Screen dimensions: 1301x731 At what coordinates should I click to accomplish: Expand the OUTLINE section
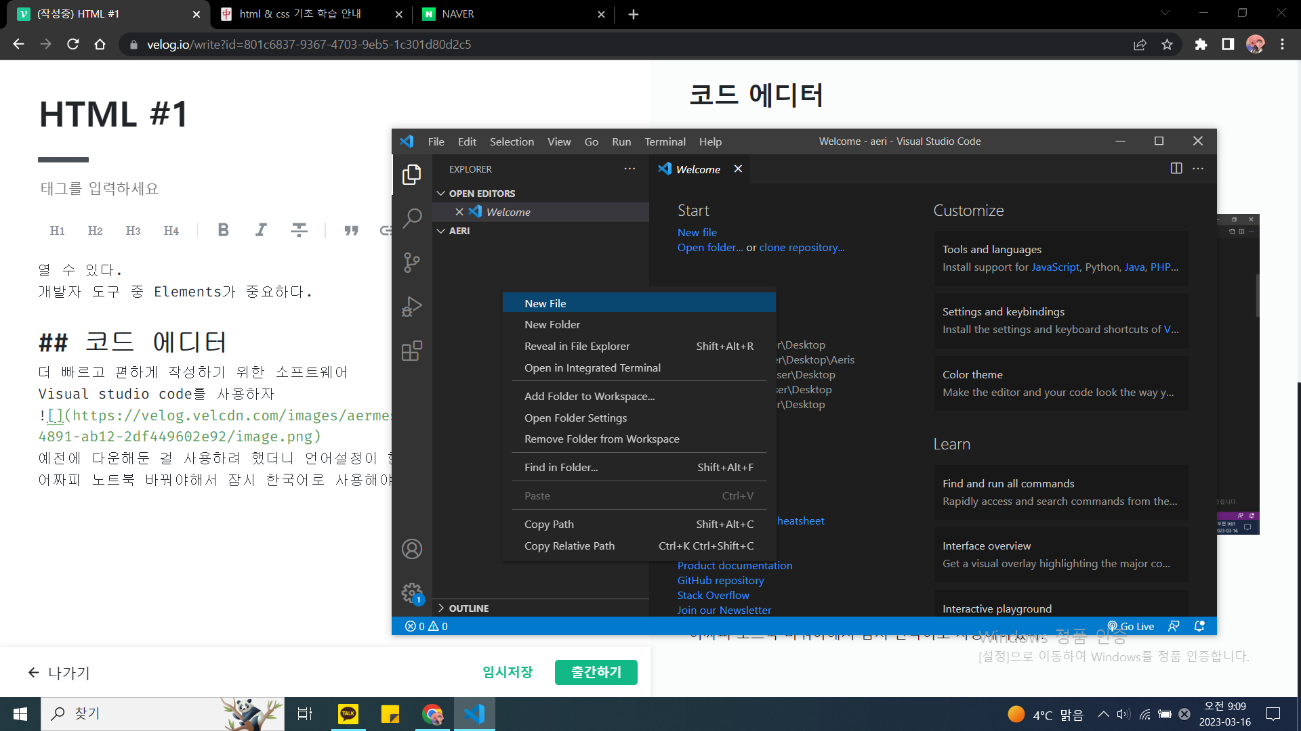[468, 608]
